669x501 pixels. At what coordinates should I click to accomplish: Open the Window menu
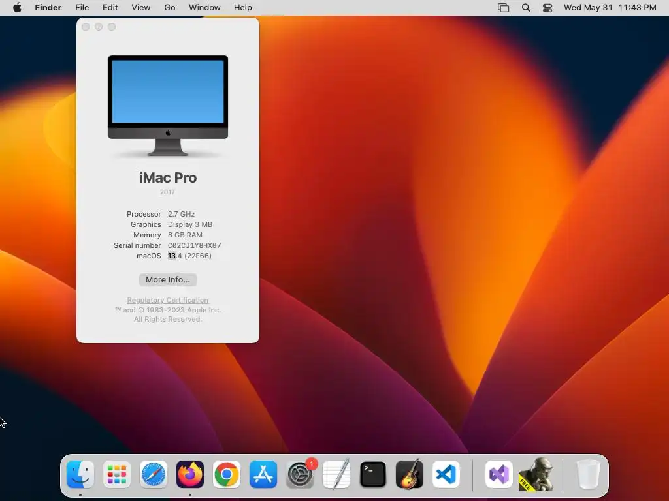(204, 8)
